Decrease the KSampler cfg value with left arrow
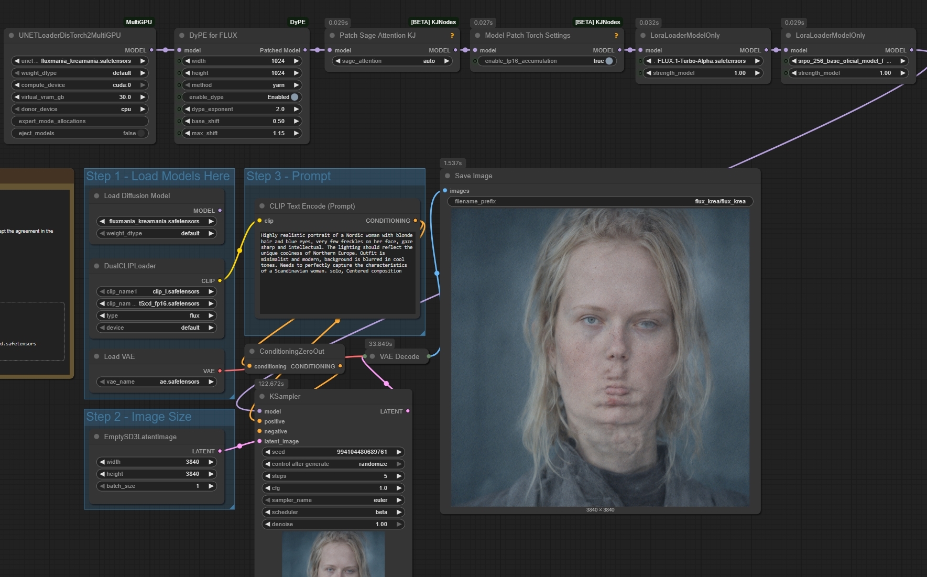Image resolution: width=927 pixels, height=577 pixels. pos(268,488)
